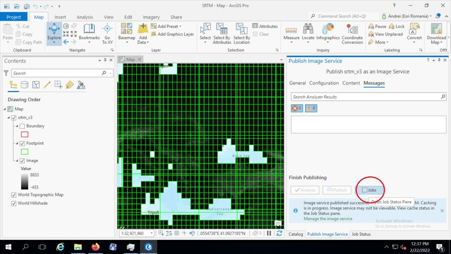Image resolution: width=451 pixels, height=254 pixels.
Task: Open the Project tab
Action: tap(14, 17)
